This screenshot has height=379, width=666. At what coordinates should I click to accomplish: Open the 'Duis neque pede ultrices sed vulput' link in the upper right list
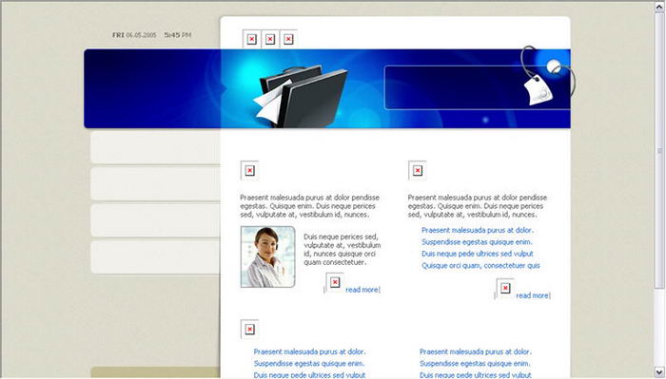tap(478, 254)
